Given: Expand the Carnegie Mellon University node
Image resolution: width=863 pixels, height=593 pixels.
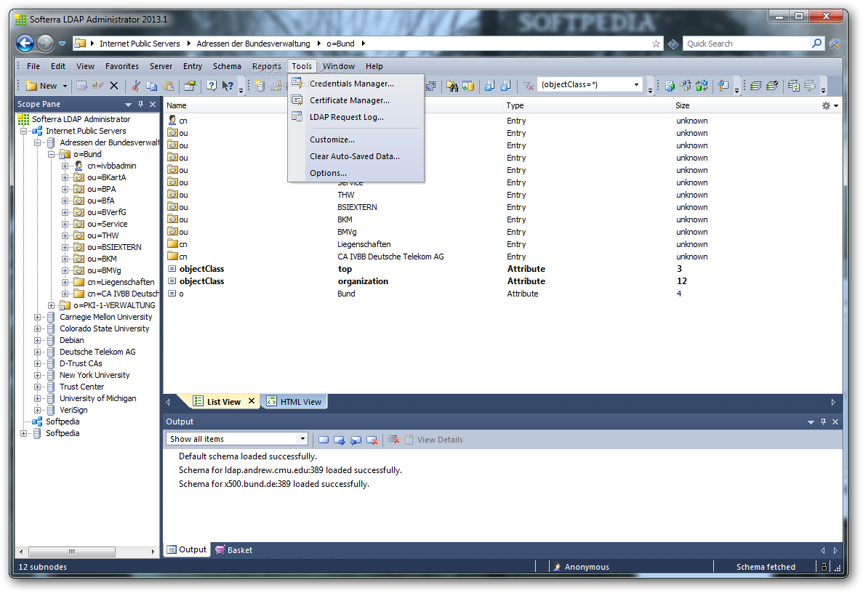Looking at the screenshot, I should pos(37,318).
